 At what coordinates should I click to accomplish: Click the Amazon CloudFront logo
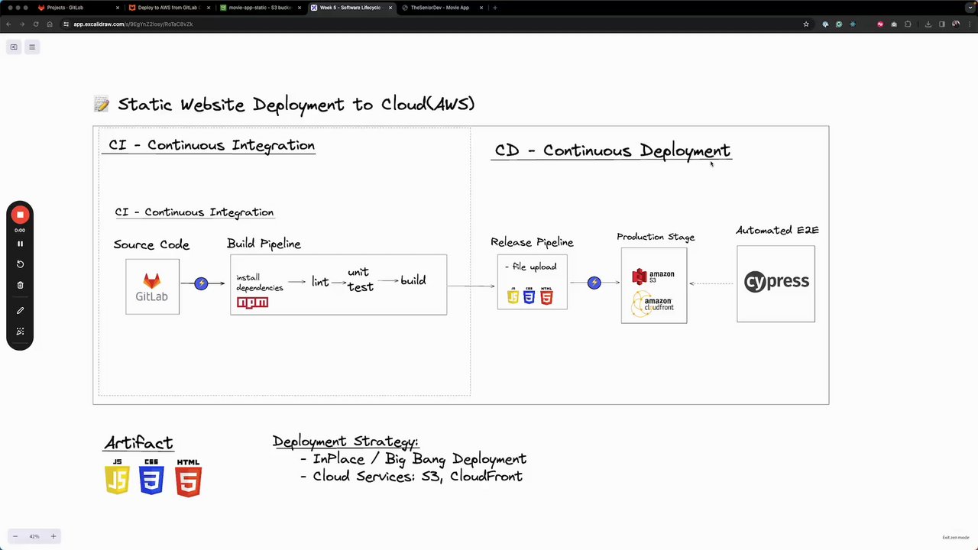pos(653,303)
